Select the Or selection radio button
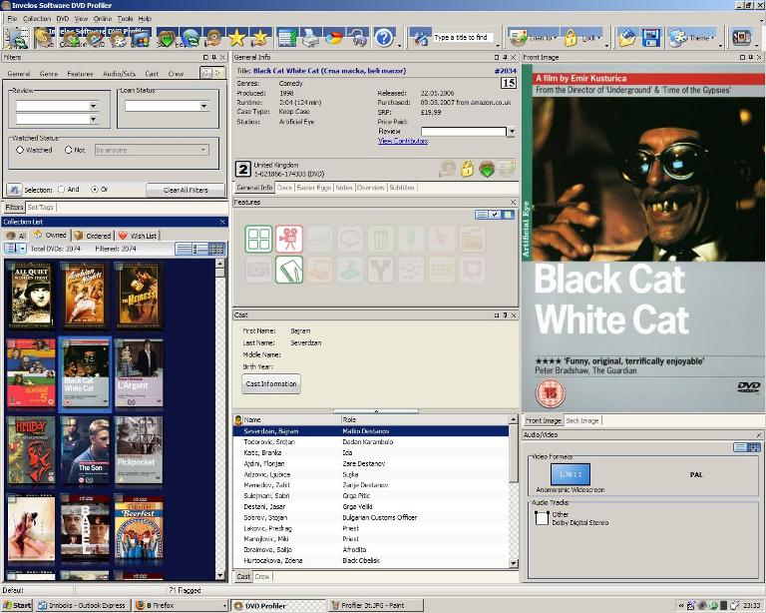 pos(95,189)
